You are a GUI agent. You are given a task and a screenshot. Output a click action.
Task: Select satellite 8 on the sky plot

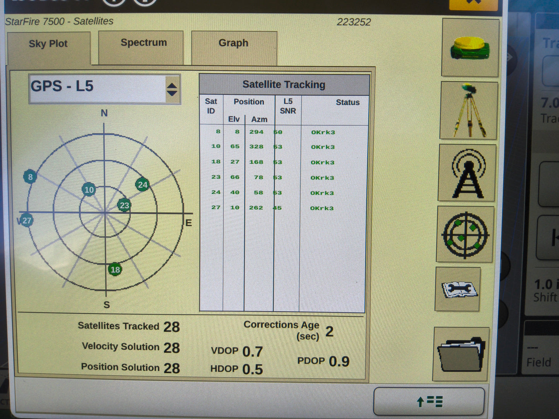click(30, 177)
